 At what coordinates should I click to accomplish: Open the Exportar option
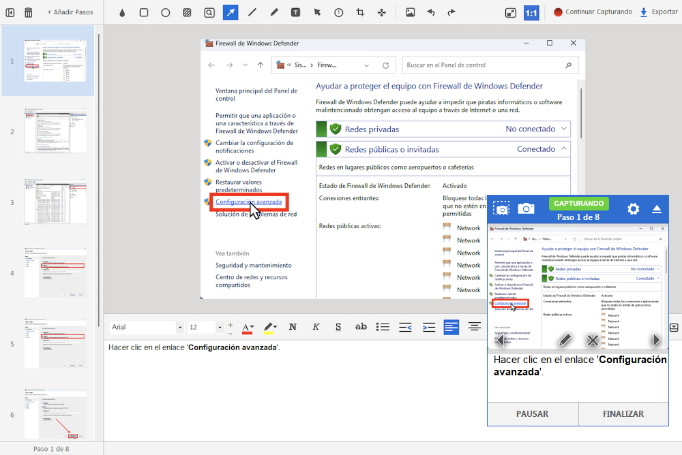pos(659,12)
